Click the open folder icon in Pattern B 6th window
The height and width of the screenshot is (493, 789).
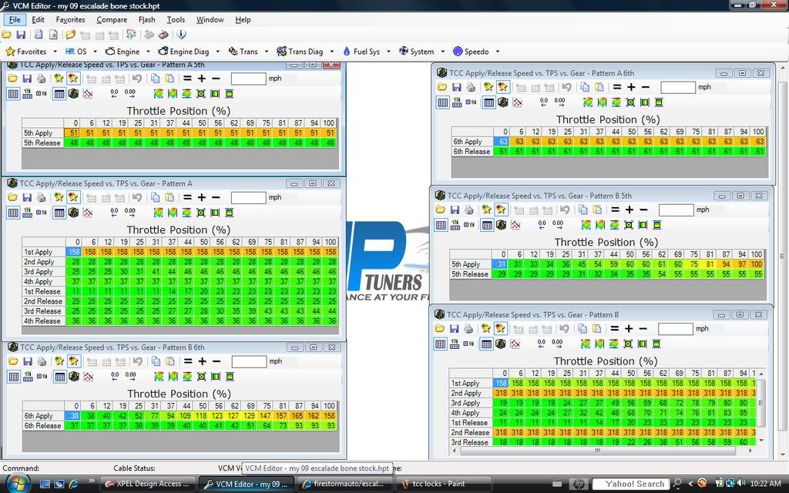12,361
